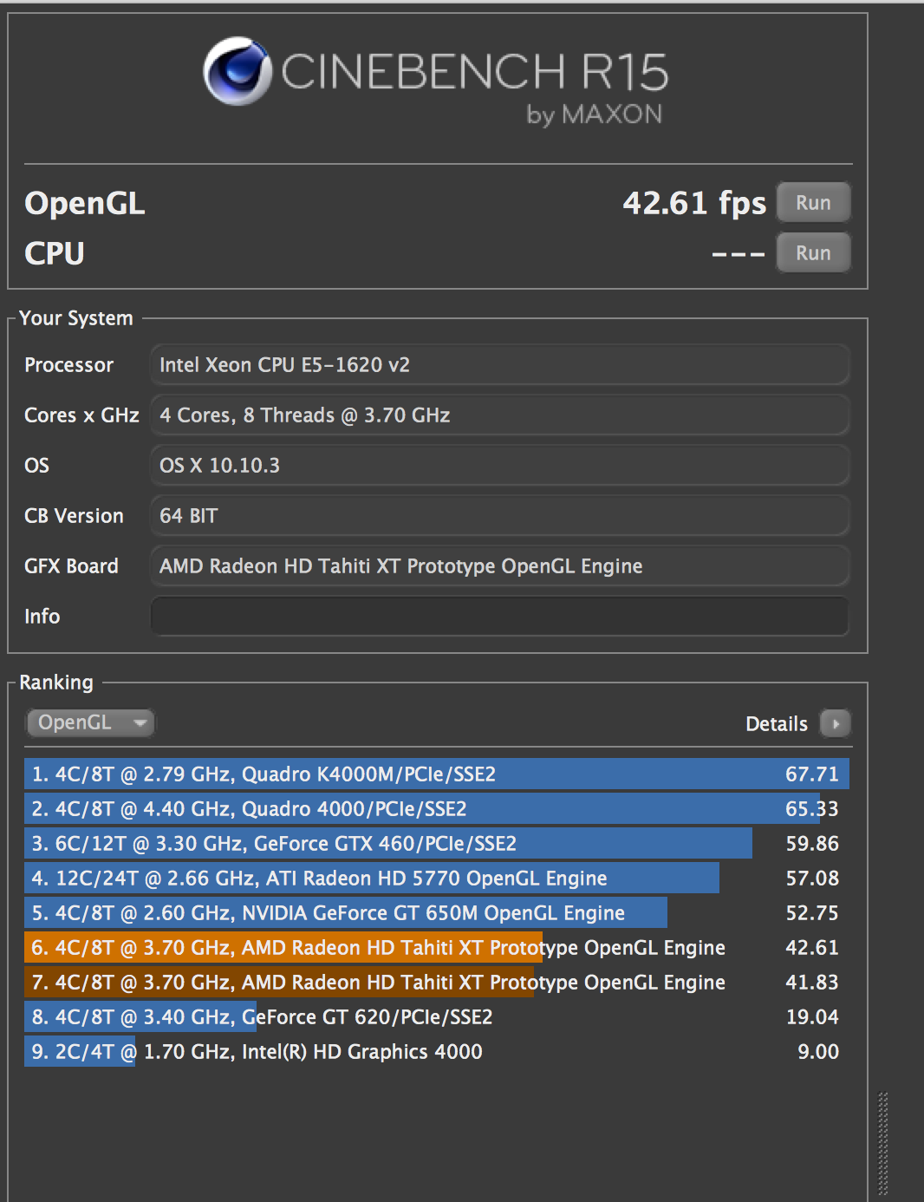Expand ranking Details with arrow button
The height and width of the screenshot is (1202, 924).
point(836,723)
